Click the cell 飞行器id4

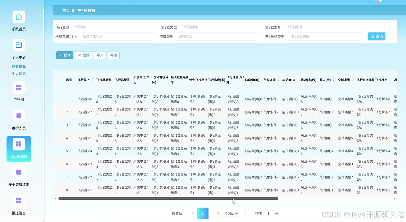tap(85, 151)
